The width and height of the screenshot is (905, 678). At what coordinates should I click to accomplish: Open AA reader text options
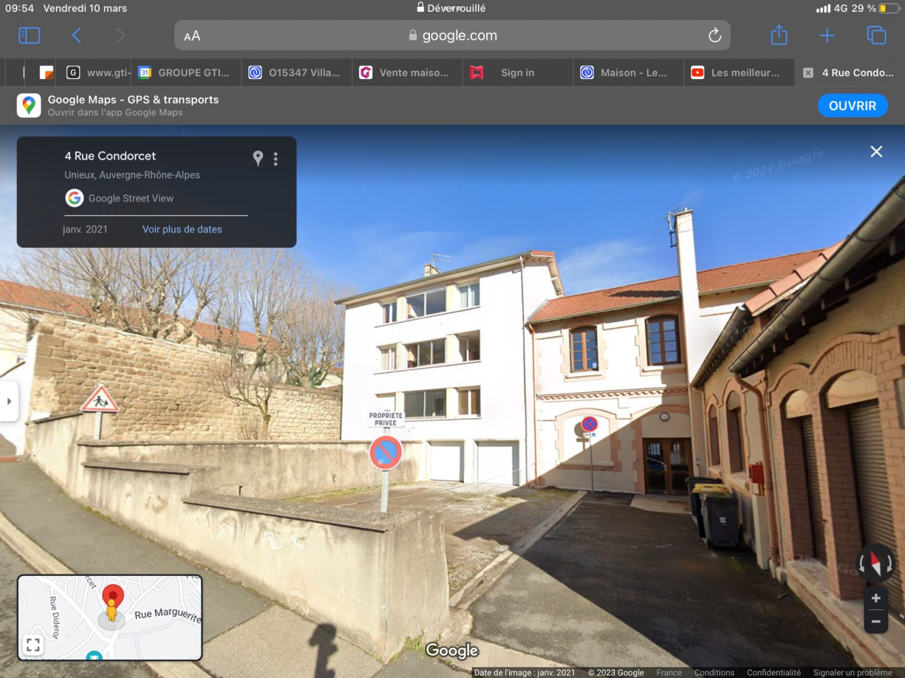[x=192, y=36]
